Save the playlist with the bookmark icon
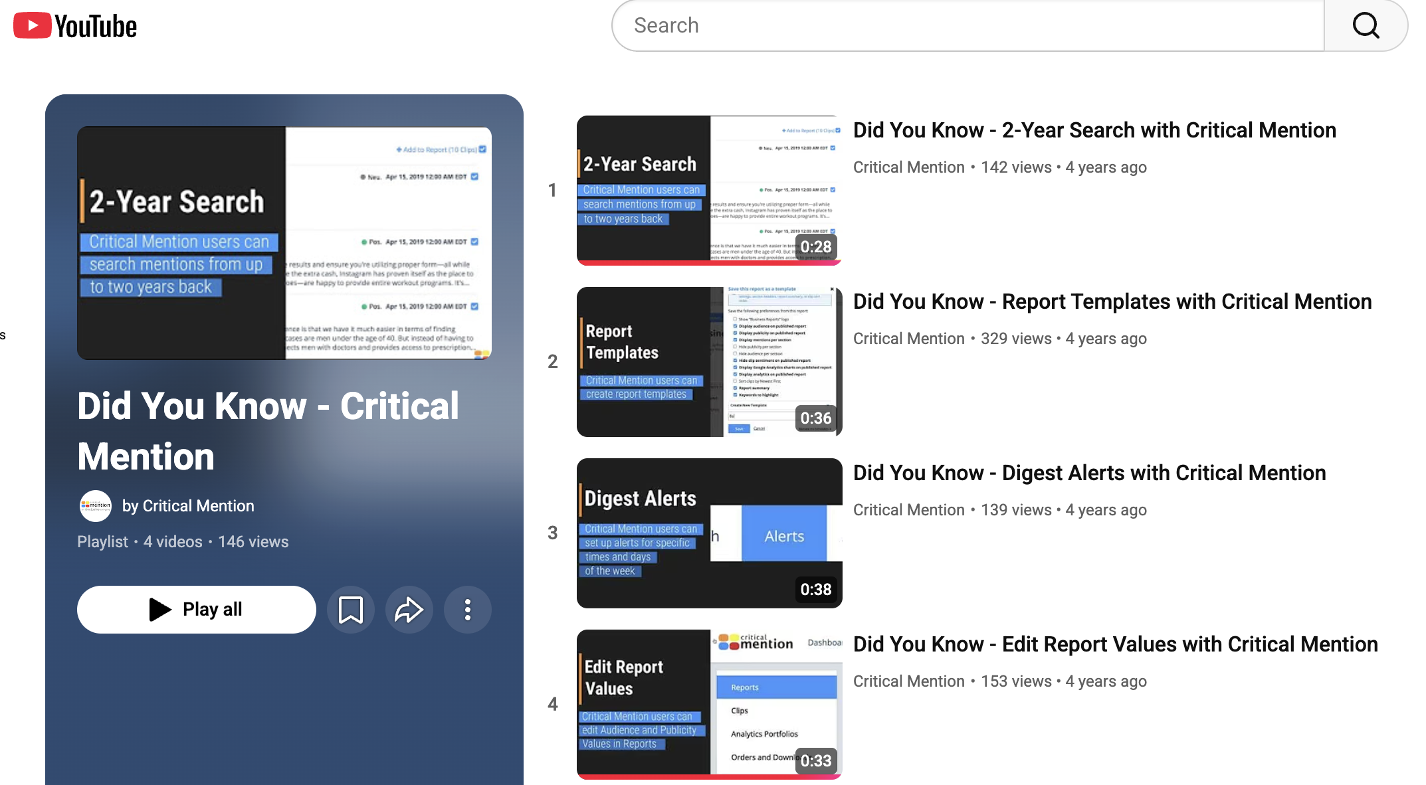The width and height of the screenshot is (1426, 785). click(x=350, y=609)
